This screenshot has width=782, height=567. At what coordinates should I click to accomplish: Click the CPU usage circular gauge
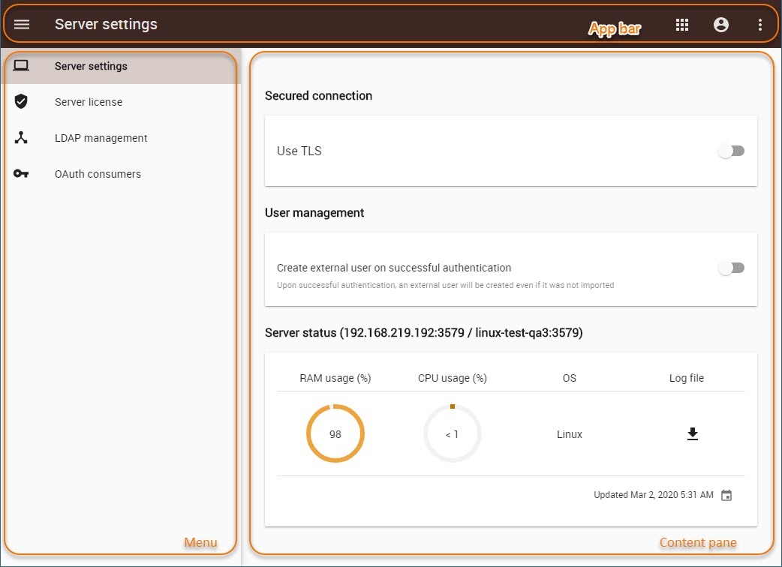pyautogui.click(x=452, y=434)
